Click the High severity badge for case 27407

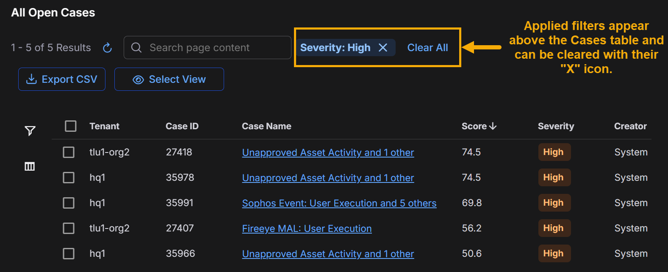554,228
